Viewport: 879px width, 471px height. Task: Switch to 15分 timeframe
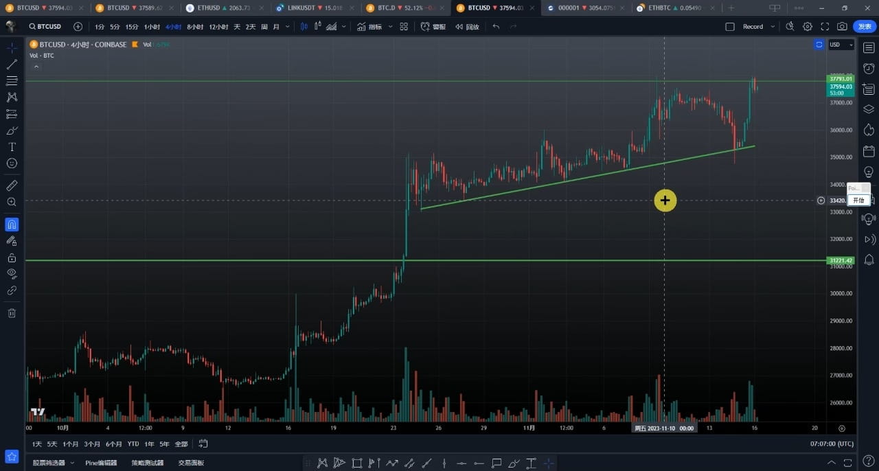(132, 27)
